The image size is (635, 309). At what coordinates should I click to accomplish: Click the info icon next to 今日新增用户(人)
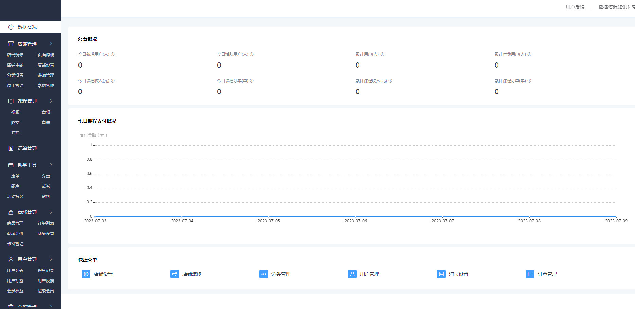(113, 54)
